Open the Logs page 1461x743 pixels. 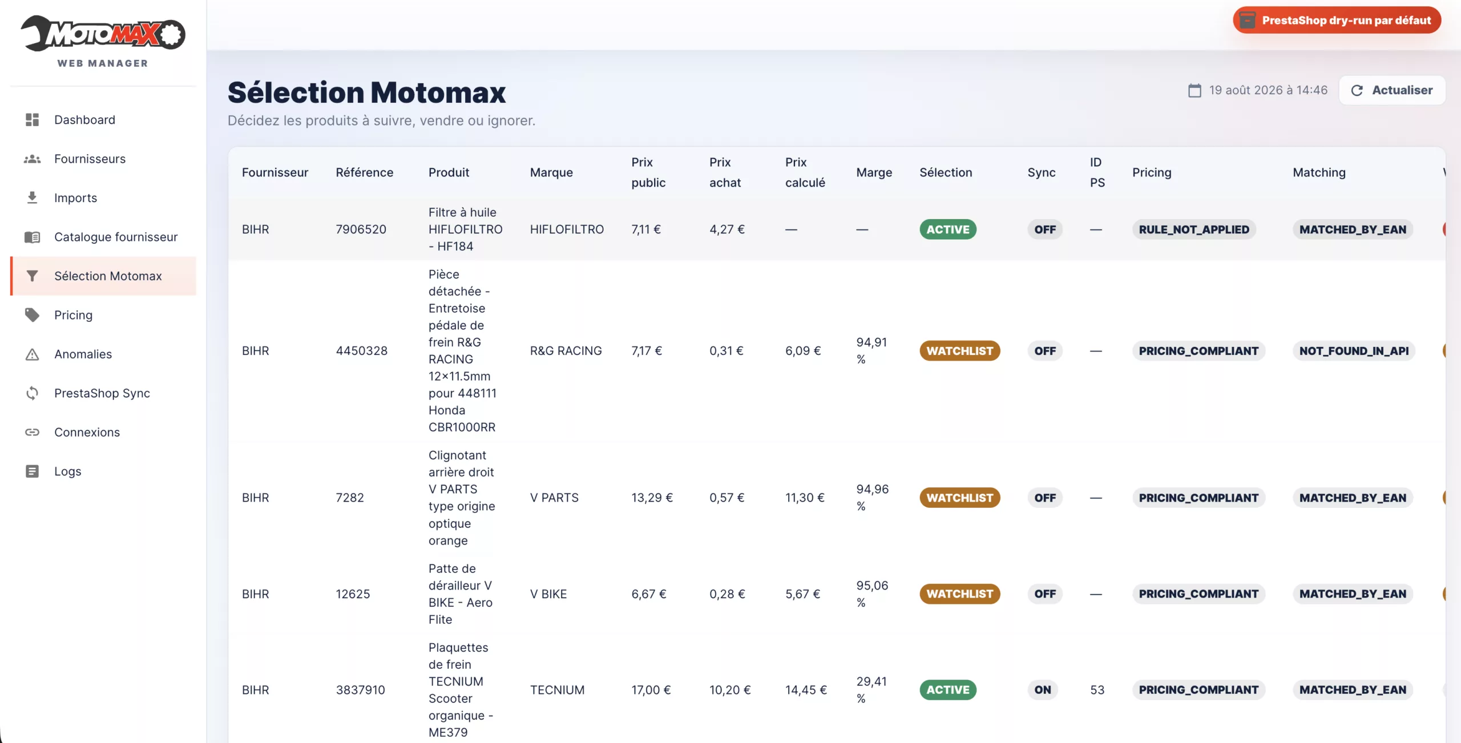[x=103, y=471]
